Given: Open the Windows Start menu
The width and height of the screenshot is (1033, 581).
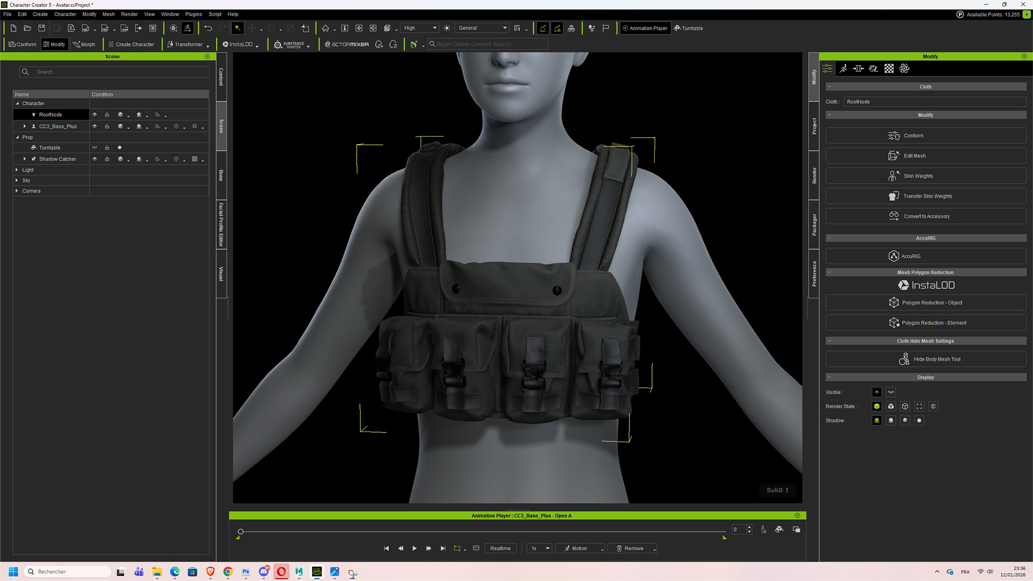Looking at the screenshot, I should point(13,571).
